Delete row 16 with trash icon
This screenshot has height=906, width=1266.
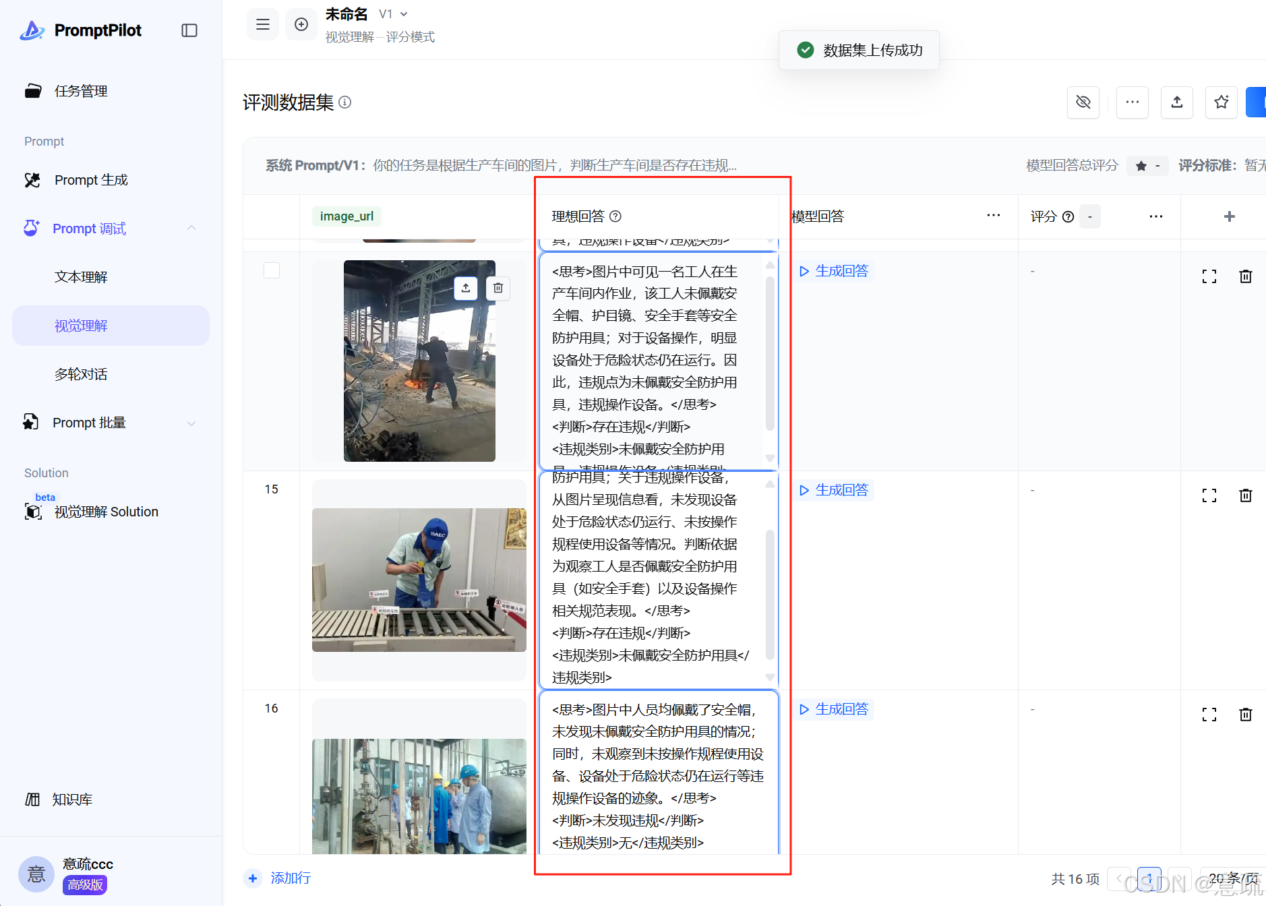(1246, 715)
